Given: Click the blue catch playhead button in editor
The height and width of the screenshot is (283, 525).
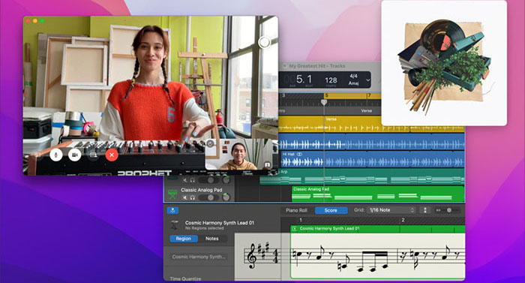Looking at the screenshot, I should pyautogui.click(x=172, y=211).
